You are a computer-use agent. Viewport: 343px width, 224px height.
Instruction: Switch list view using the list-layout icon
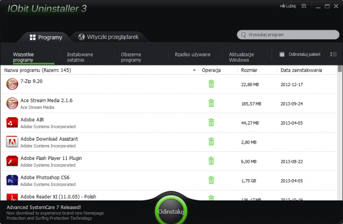pos(333,54)
